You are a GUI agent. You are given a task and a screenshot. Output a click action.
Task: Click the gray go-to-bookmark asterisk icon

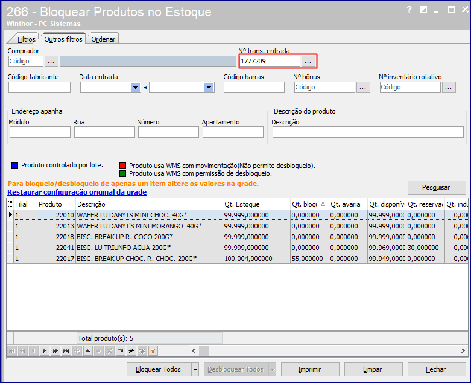(x=142, y=351)
